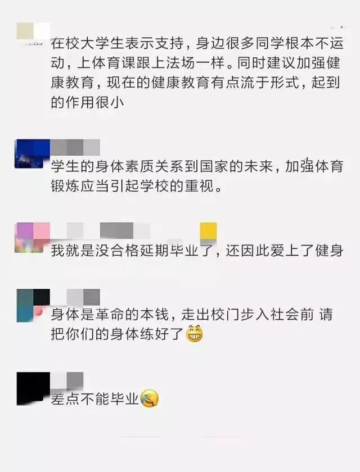
Task: Click the comment starting 身体是革命的本钱
Action: 192,324
